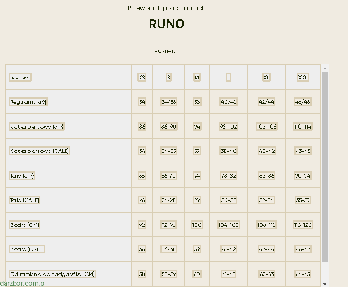Image resolution: width=348 pixels, height=287 pixels.
Task: Open the darzbor.com.pl link
Action: pyautogui.click(x=23, y=283)
